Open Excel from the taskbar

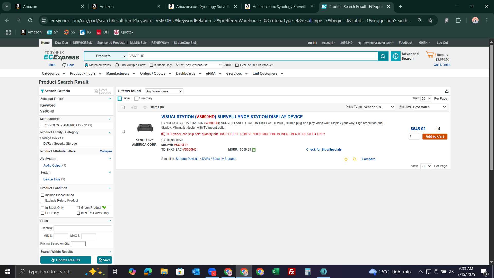click(276, 272)
